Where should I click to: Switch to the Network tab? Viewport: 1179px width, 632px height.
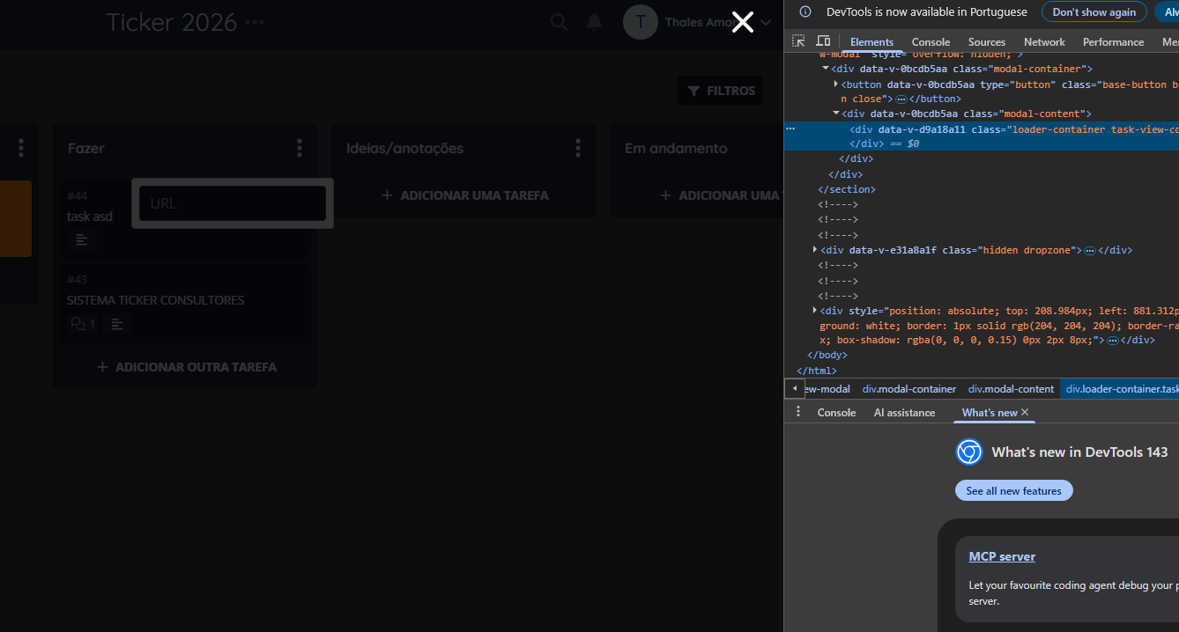(x=1044, y=42)
